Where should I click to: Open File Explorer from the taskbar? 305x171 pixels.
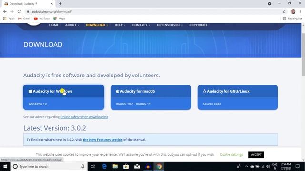(x=115, y=167)
